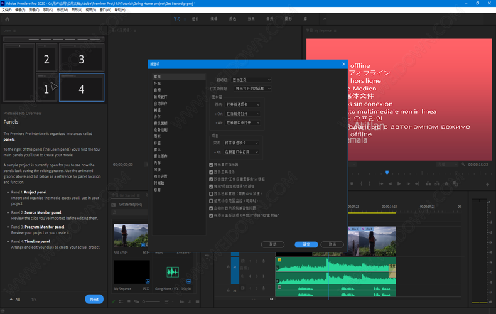Open the 打开项目时 dropdown

point(253,89)
